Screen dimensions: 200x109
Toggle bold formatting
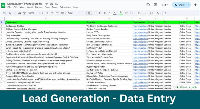(x=100, y=13)
